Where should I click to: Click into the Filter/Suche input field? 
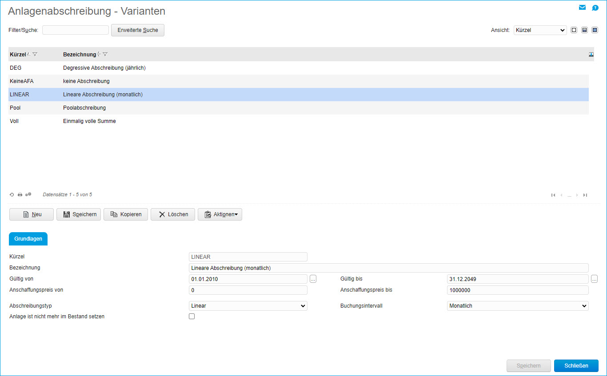coord(76,30)
